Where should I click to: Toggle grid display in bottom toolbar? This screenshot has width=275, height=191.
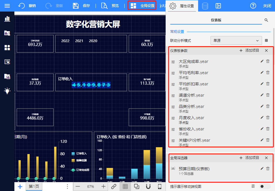[125, 186]
